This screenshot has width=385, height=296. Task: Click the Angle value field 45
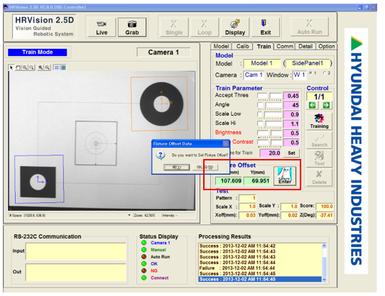coord(291,105)
